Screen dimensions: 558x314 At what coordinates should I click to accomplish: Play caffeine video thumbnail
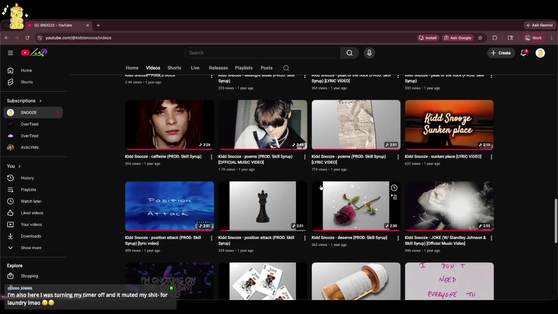[x=170, y=125]
